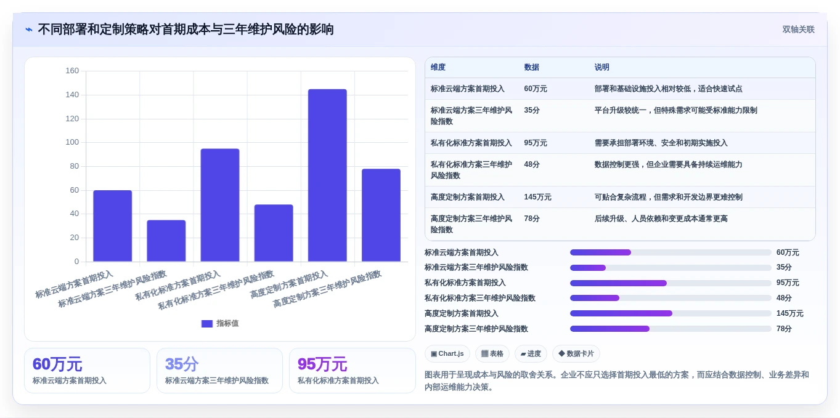840x418 pixels.
Task: Select the 数据卡片 tag chip
Action: [576, 354]
